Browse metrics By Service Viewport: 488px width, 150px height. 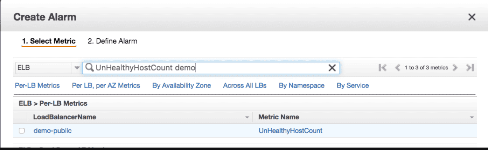(x=353, y=85)
